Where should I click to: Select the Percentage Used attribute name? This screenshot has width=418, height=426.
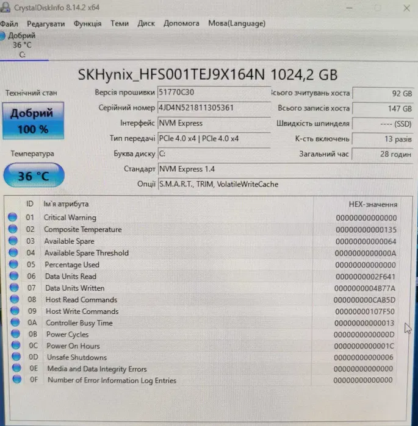(72, 264)
